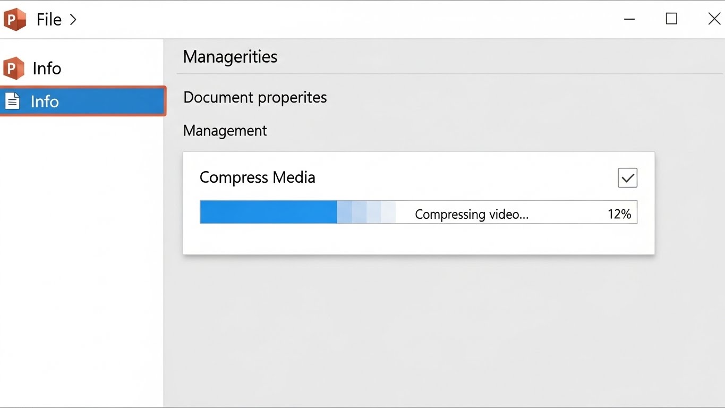725x408 pixels.
Task: Close the PowerPoint window
Action: tap(714, 19)
